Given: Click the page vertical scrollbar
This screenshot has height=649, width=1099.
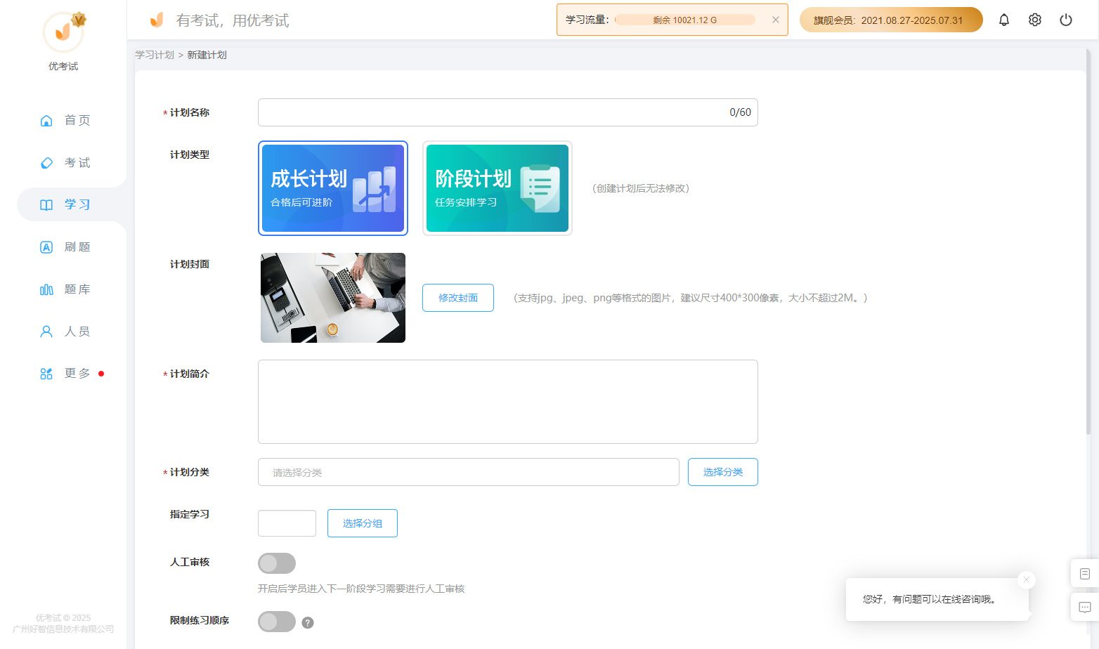Looking at the screenshot, I should [x=1088, y=242].
